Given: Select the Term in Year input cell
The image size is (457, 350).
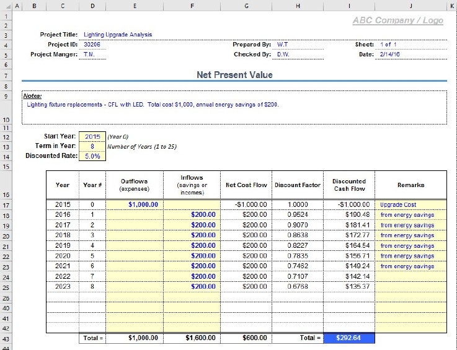Looking at the screenshot, I should coord(92,146).
